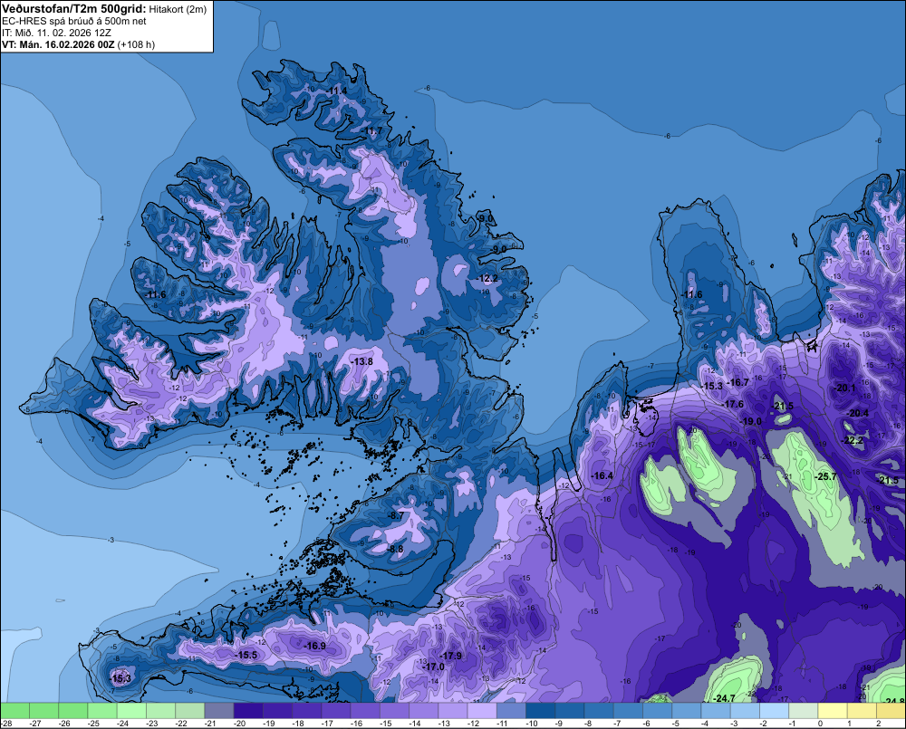This screenshot has width=906, height=729.
Task: Pick the navy blue legend swatch between -10 and -9
Action: point(540,710)
